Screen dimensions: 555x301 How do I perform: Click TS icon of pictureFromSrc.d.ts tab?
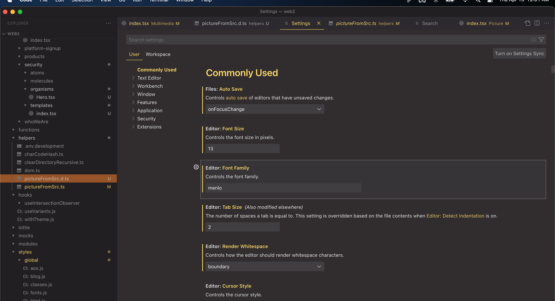pyautogui.click(x=197, y=24)
